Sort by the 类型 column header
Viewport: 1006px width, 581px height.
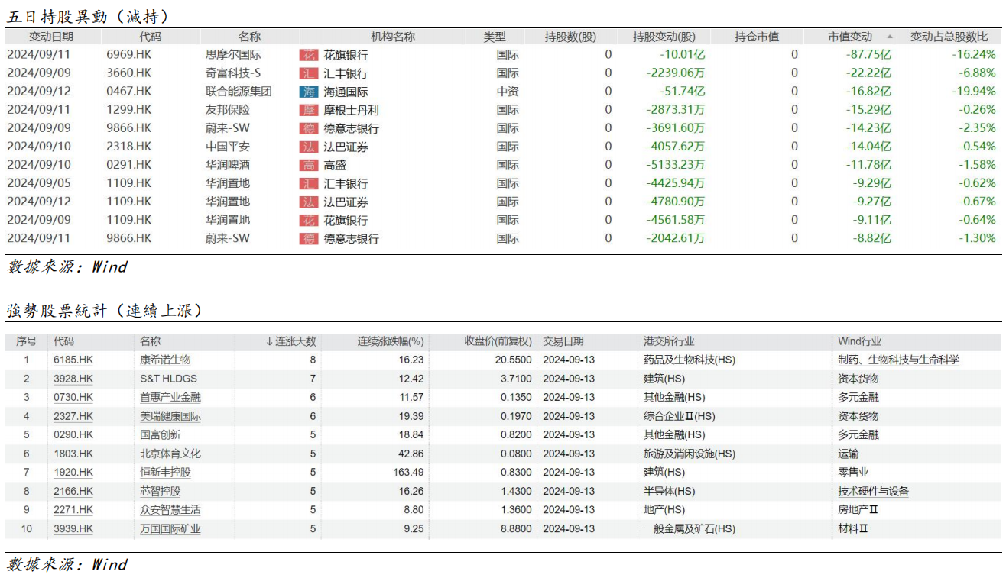tap(495, 37)
